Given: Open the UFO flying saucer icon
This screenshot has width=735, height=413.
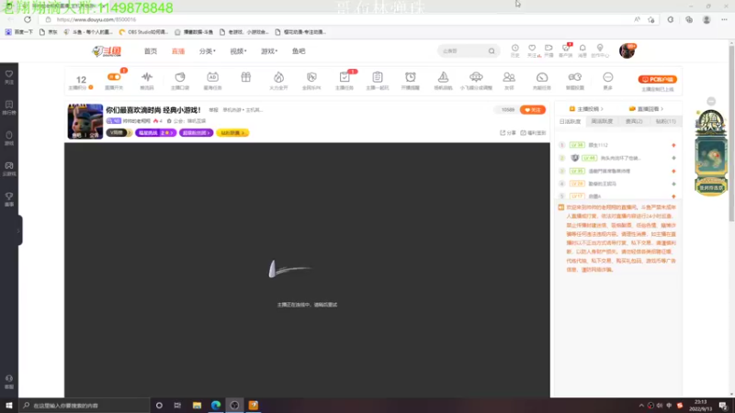Looking at the screenshot, I should click(476, 77).
